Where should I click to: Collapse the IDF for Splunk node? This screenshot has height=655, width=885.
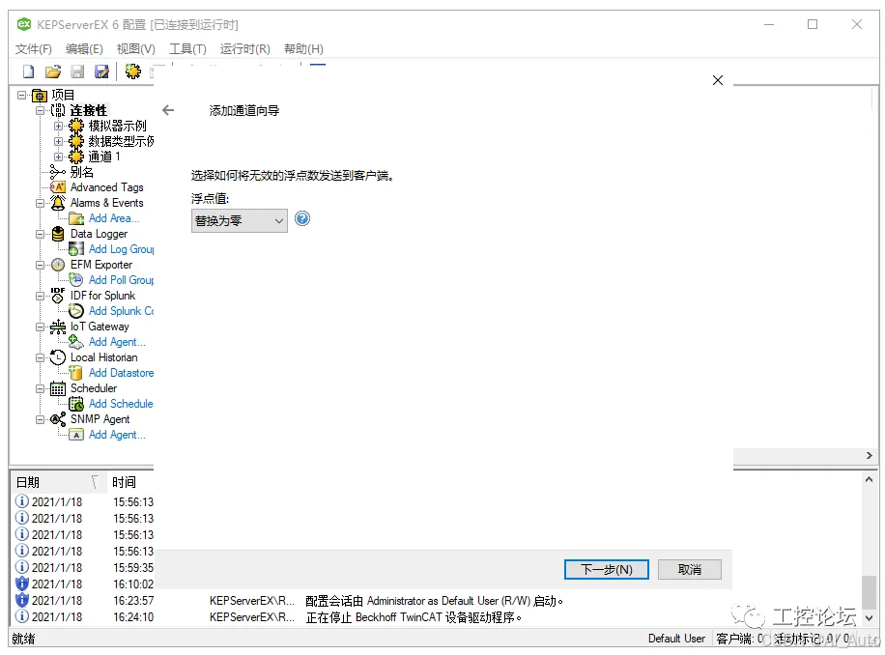[40, 296]
